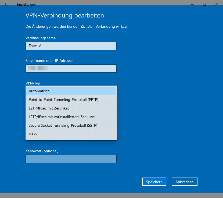Click the Kennwort (optional) input field
Viewport: 223px width, 198px height.
71,159
